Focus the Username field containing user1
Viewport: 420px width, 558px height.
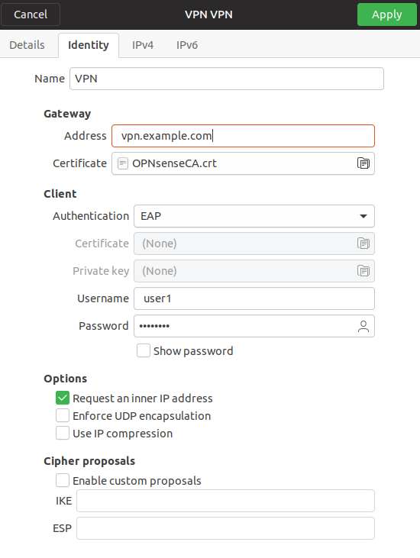(254, 298)
